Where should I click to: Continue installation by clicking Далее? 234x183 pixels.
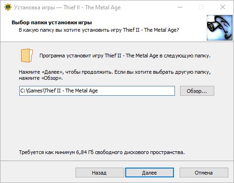150,173
